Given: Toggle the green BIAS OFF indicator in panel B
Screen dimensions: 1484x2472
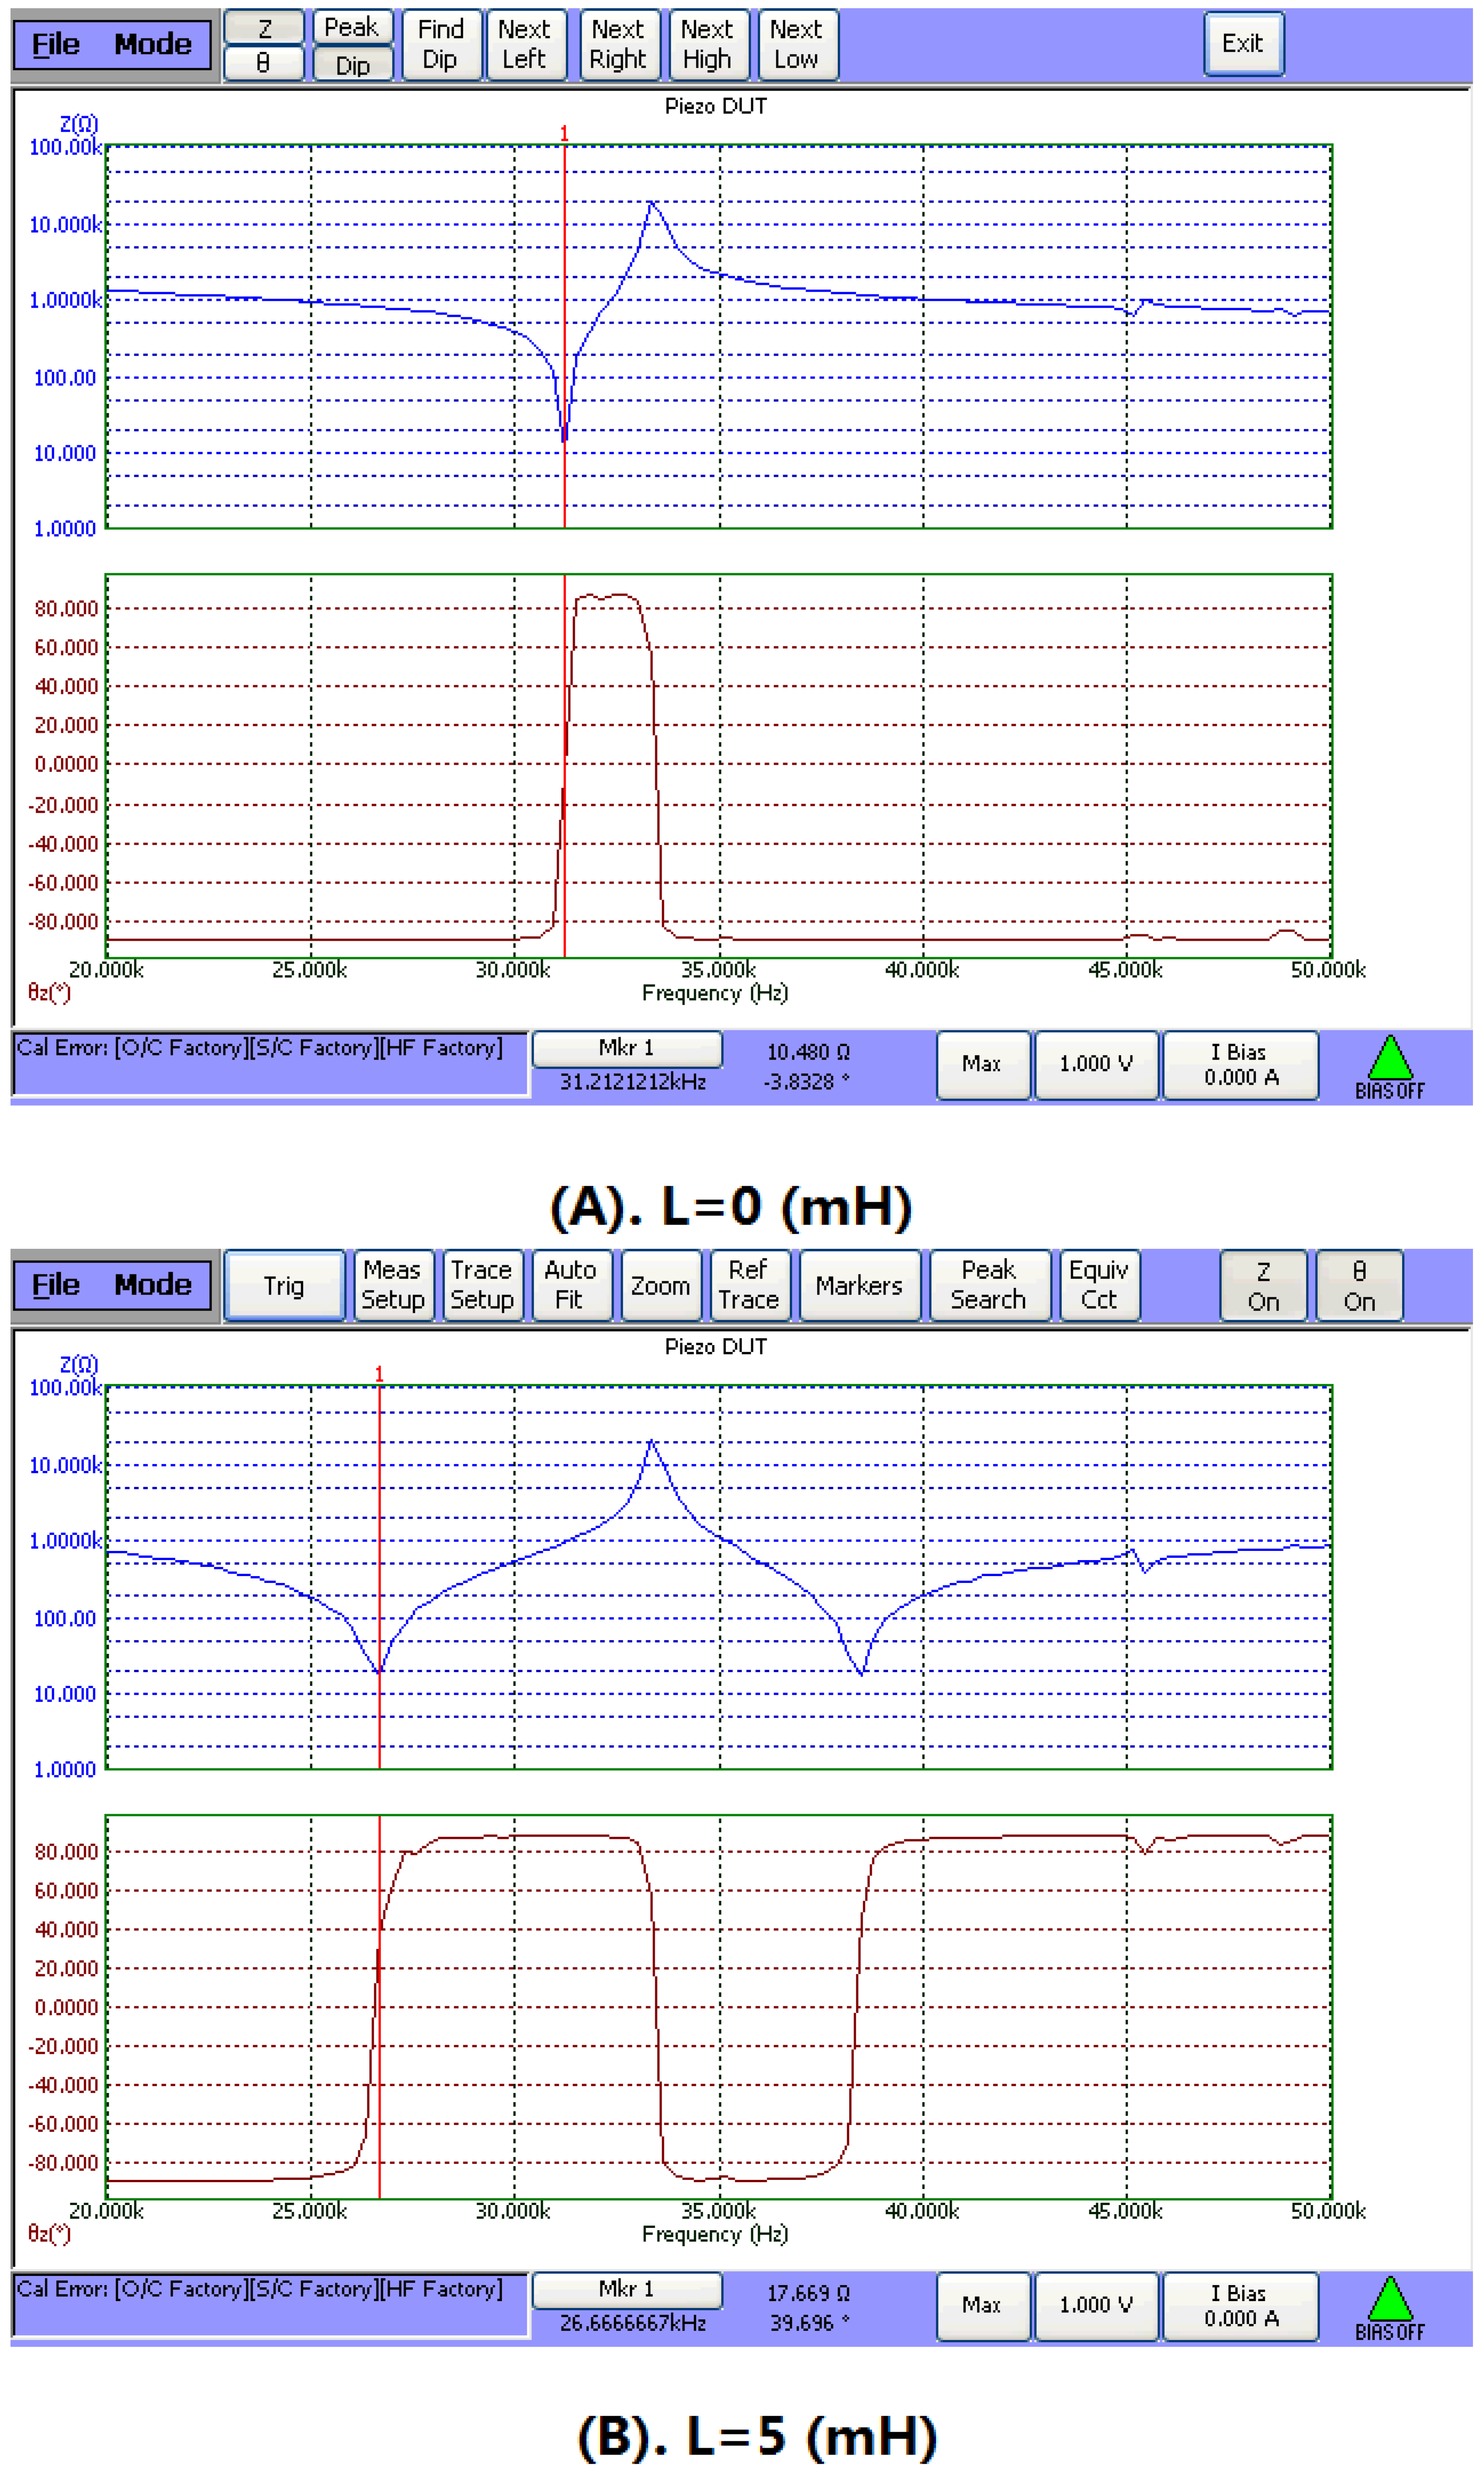Looking at the screenshot, I should point(1390,2309).
